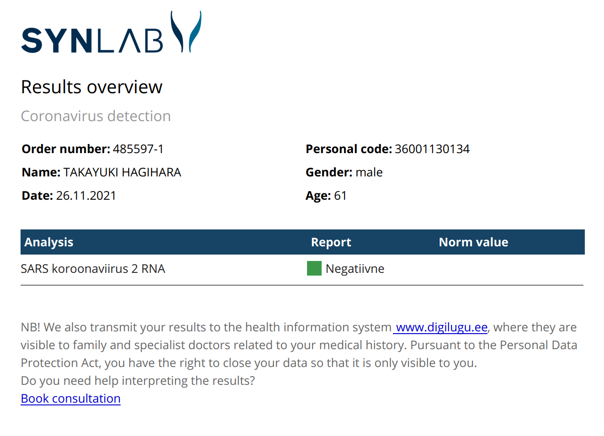Viewport: 604px width, 436px height.
Task: Click the SYNLAB logo
Action: [111, 32]
